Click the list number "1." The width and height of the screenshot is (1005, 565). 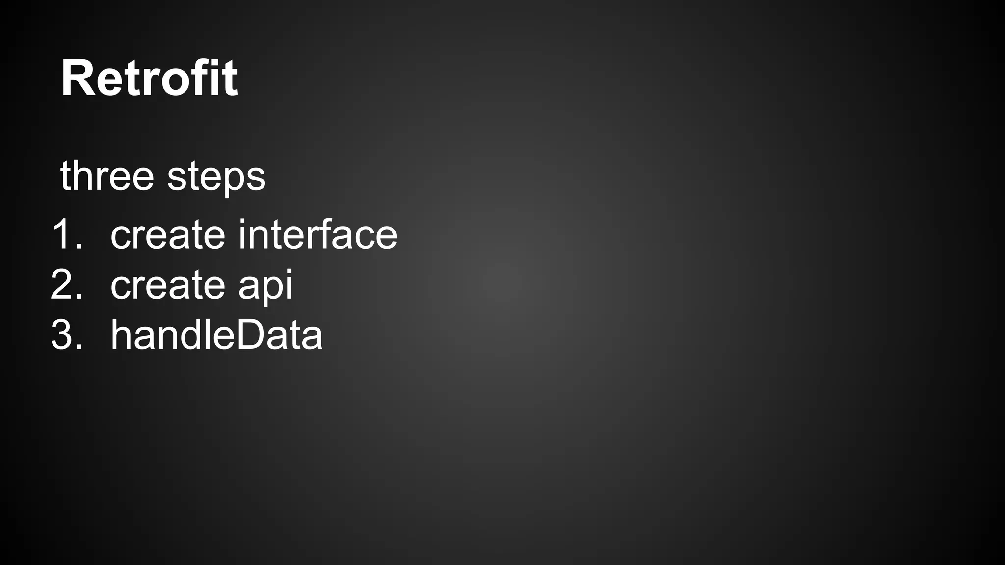pos(67,234)
